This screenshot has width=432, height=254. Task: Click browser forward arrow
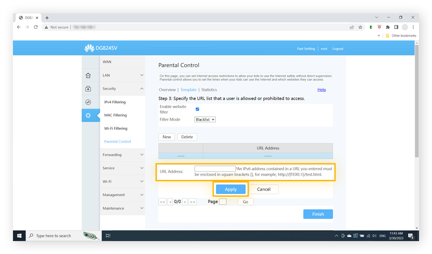click(27, 27)
